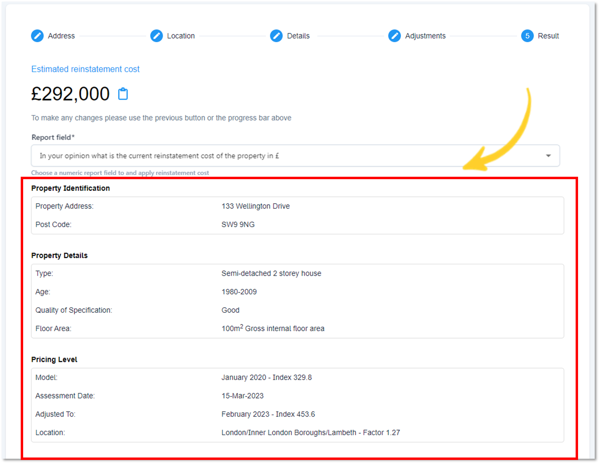Image resolution: width=600 pixels, height=464 pixels.
Task: Open the Report field dropdown arrow
Action: pyautogui.click(x=548, y=156)
